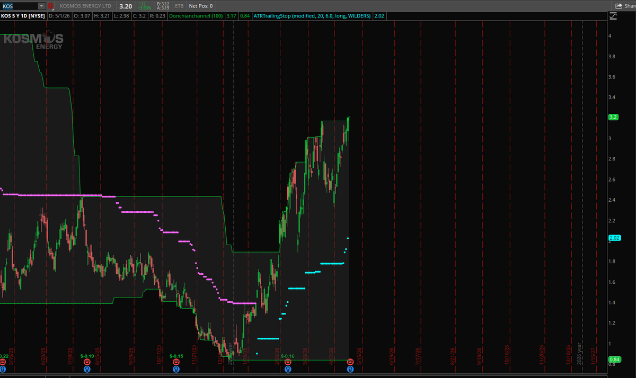This screenshot has width=636, height=378.
Task: Click the 10/17/25 date label on time axis
Action: 158,354
